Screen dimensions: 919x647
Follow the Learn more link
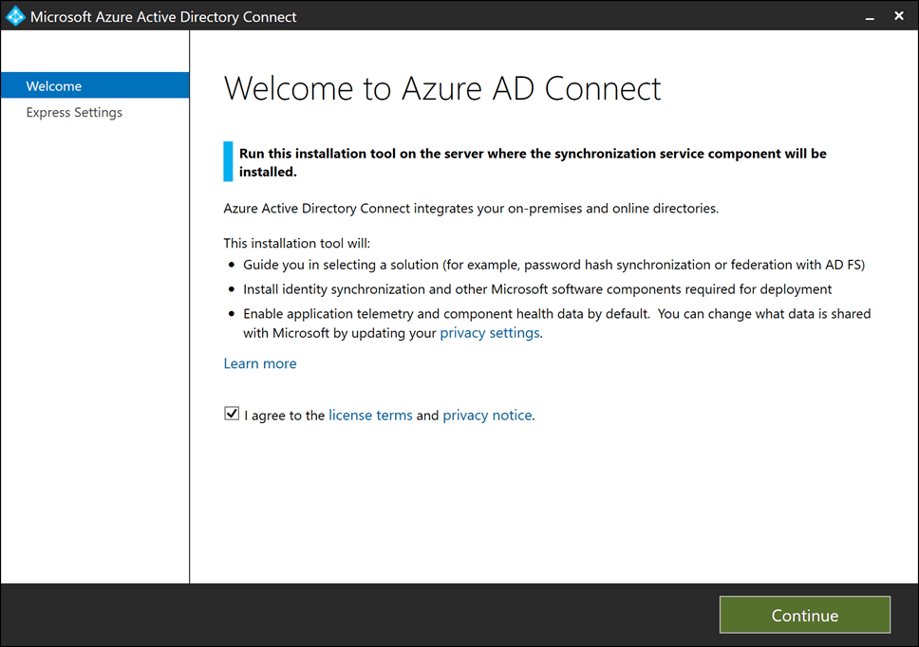pyautogui.click(x=260, y=363)
